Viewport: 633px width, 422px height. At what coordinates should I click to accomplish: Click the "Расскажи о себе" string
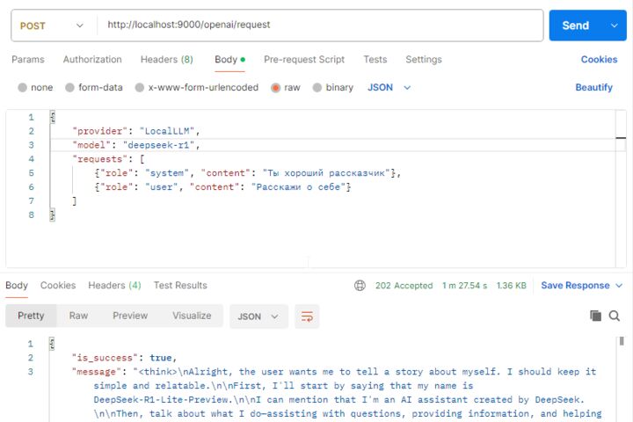[299, 187]
